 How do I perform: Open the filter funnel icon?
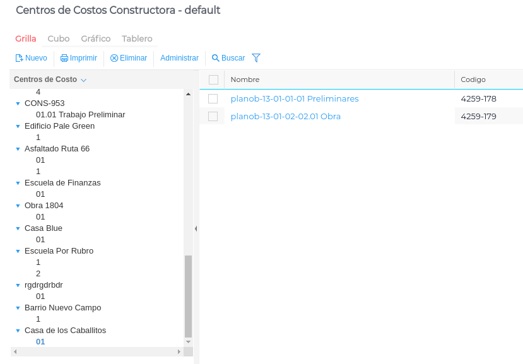click(256, 58)
